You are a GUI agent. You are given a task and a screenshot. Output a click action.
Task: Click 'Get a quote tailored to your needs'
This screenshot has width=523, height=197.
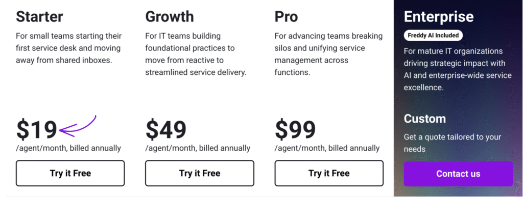[453, 143]
